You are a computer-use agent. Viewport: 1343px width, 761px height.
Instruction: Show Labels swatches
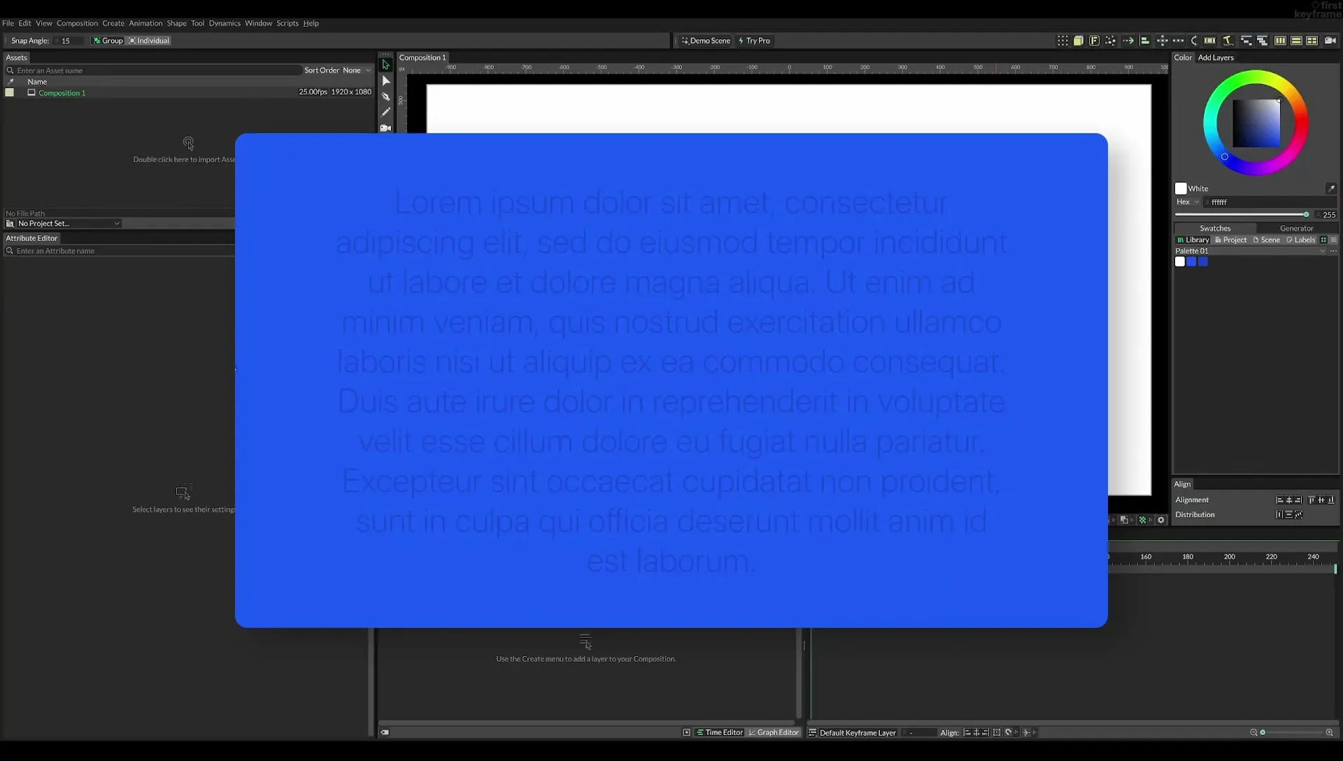coord(1300,240)
